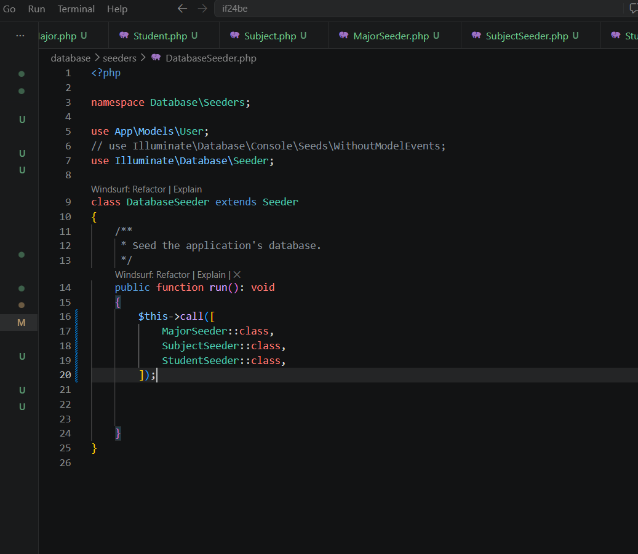
Task: Switch to the Subject.php tab
Action: point(274,36)
